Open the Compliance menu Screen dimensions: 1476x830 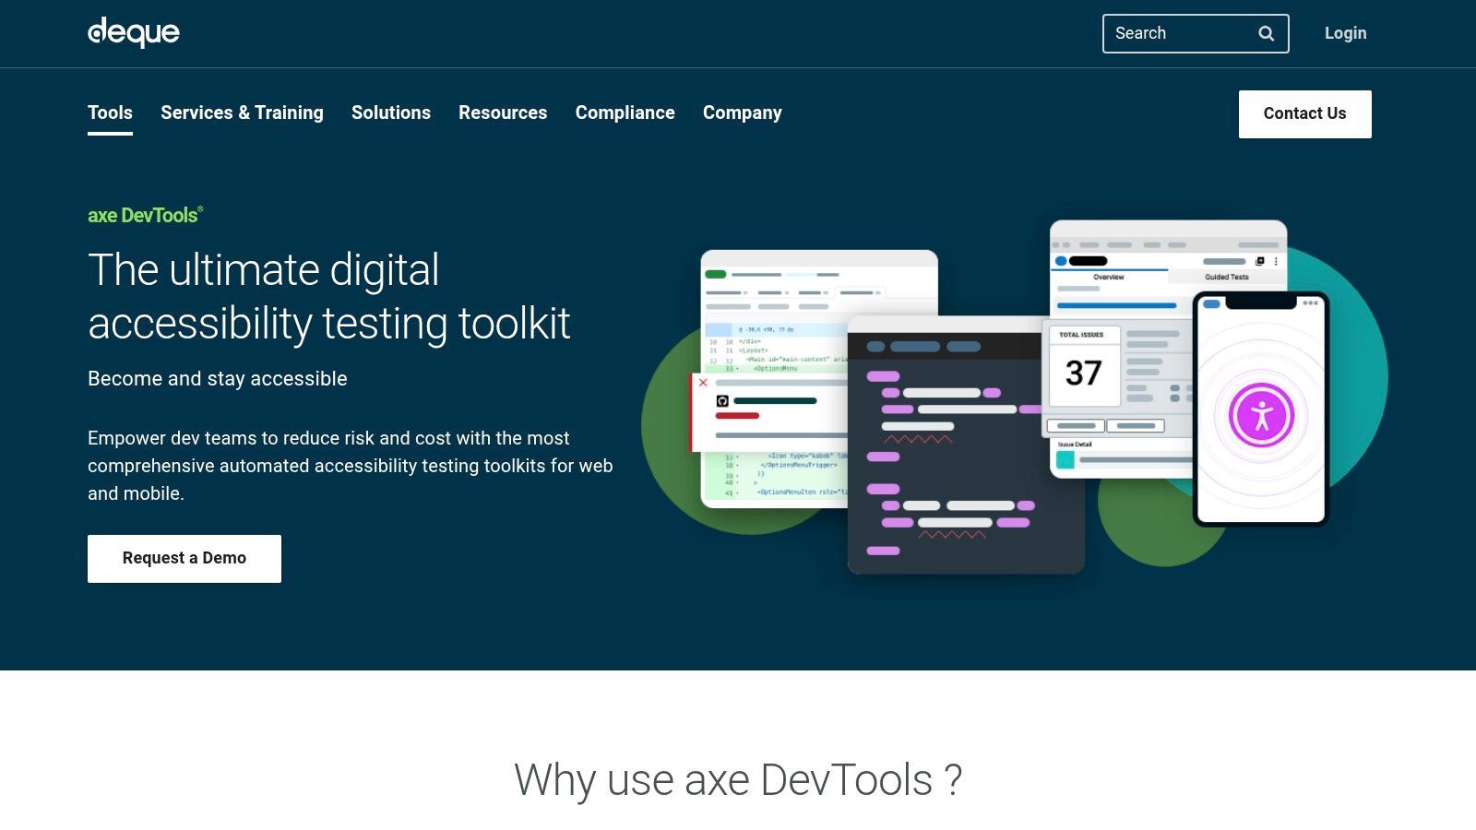[625, 113]
